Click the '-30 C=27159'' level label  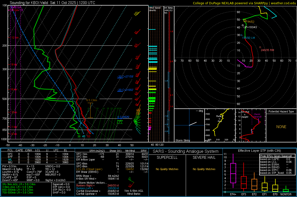click(125, 76)
